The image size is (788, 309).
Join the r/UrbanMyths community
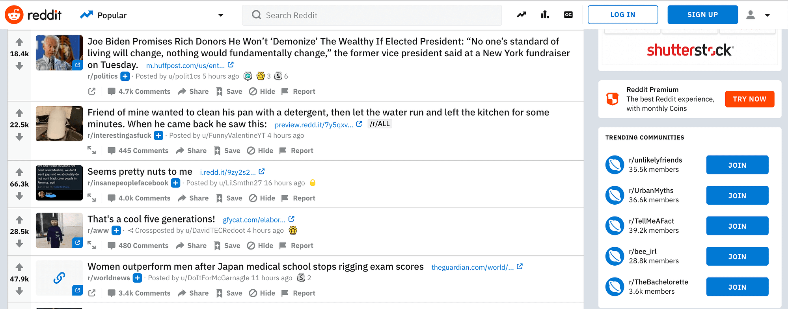pos(737,196)
